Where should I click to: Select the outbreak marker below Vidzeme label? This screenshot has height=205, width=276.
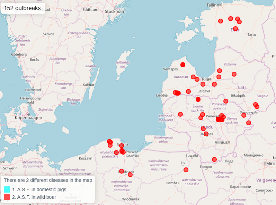[234, 74]
